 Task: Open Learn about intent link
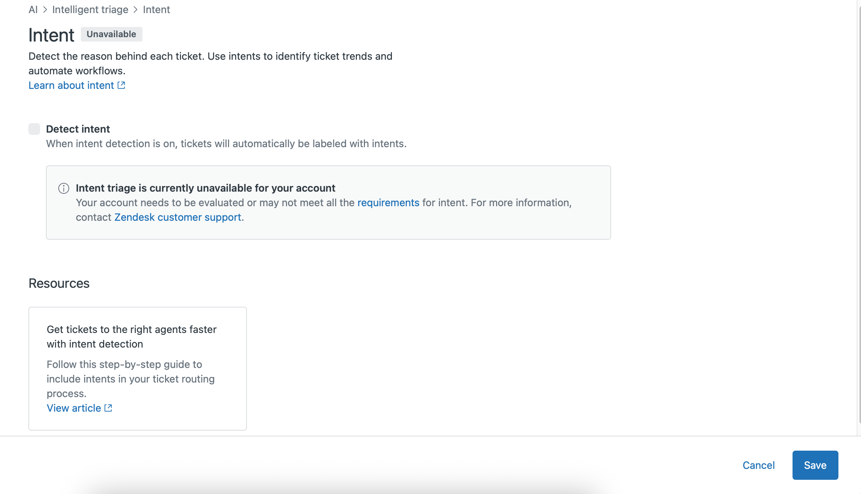coord(71,85)
